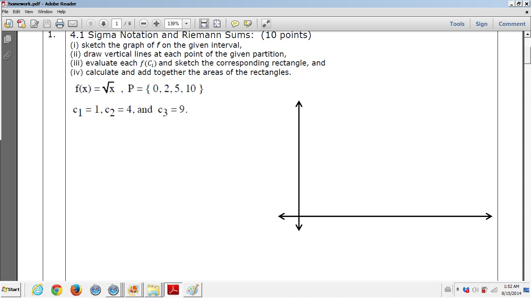Open the Tools pane
This screenshot has height=298, width=531.
tap(457, 24)
